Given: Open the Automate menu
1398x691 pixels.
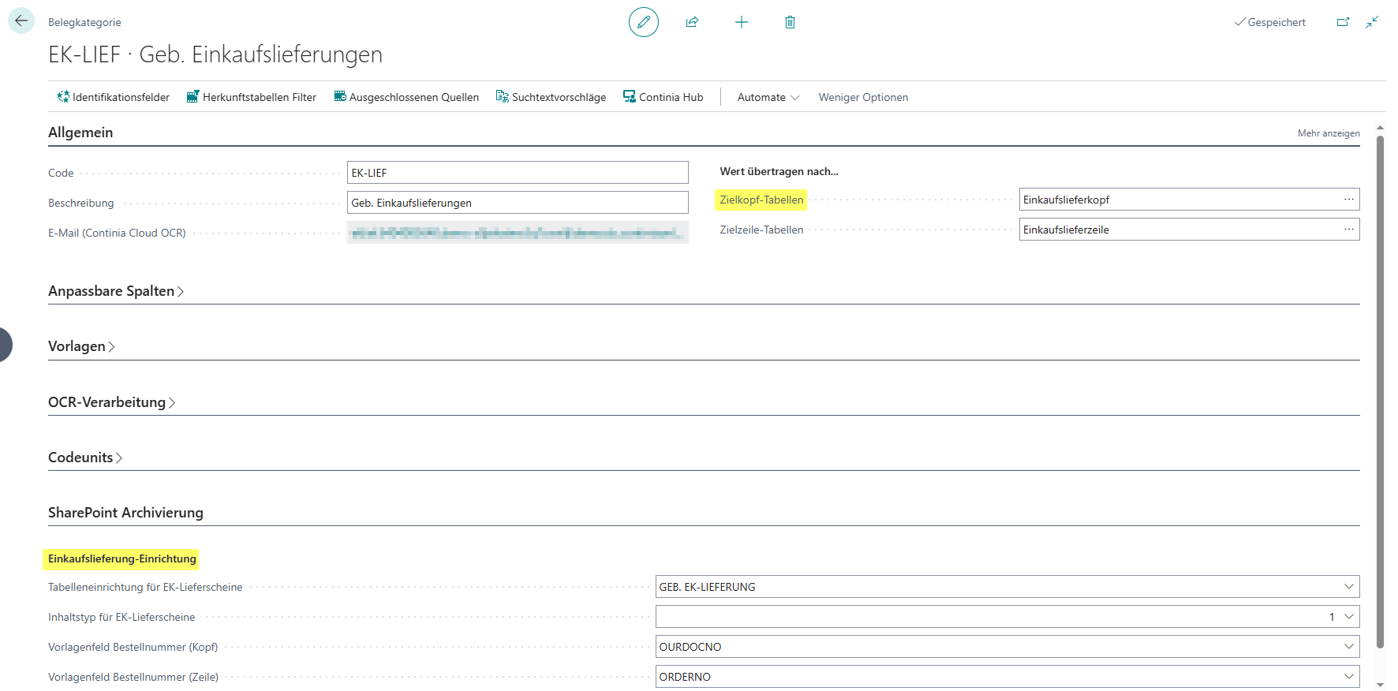Looking at the screenshot, I should [x=768, y=97].
